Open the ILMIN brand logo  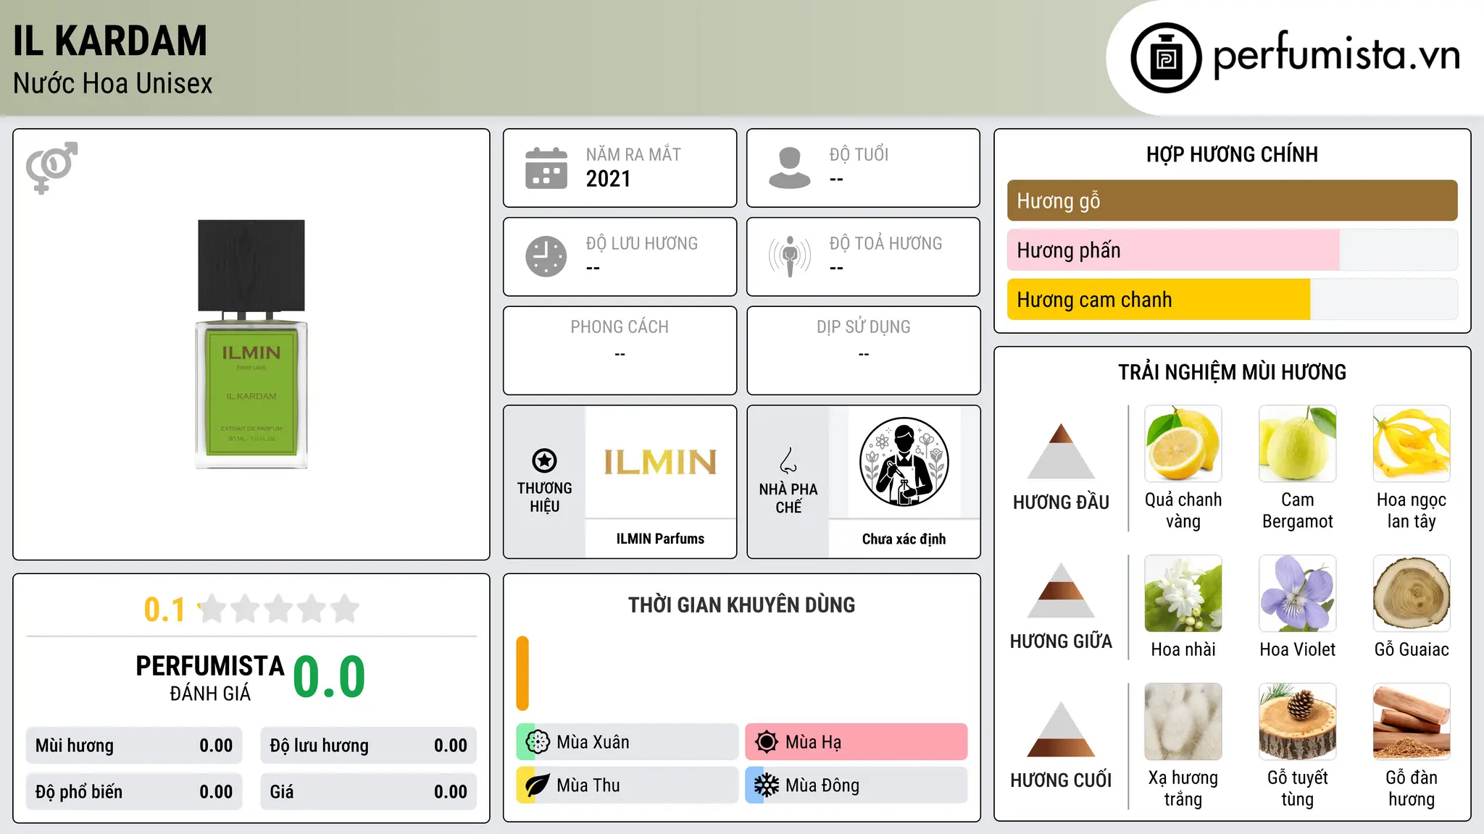(660, 462)
